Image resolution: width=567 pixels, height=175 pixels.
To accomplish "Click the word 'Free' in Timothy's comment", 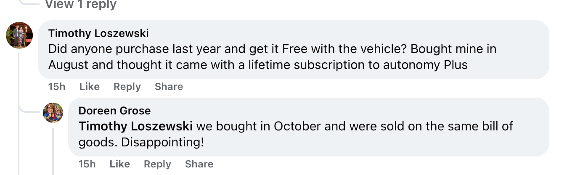I will (295, 49).
